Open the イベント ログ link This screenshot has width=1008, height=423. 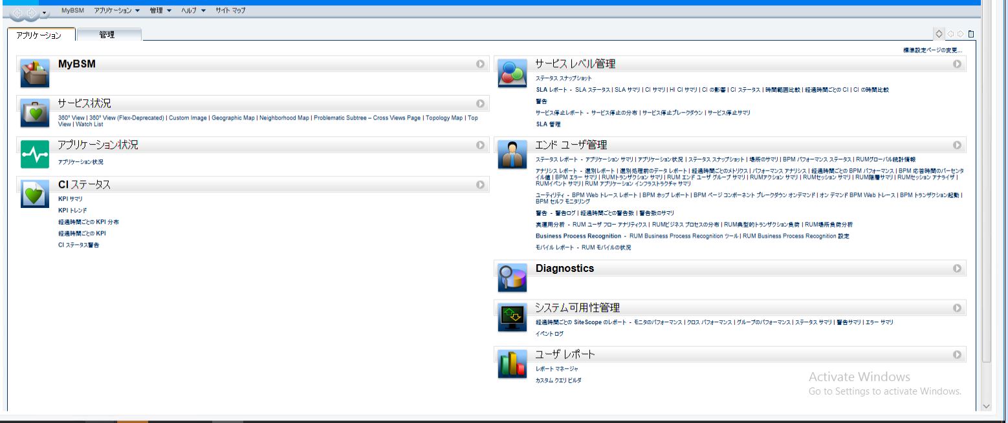[549, 334]
